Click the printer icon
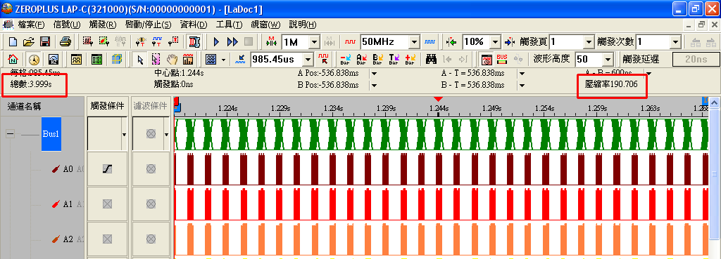Image resolution: width=721 pixels, height=259 pixels. (x=65, y=42)
